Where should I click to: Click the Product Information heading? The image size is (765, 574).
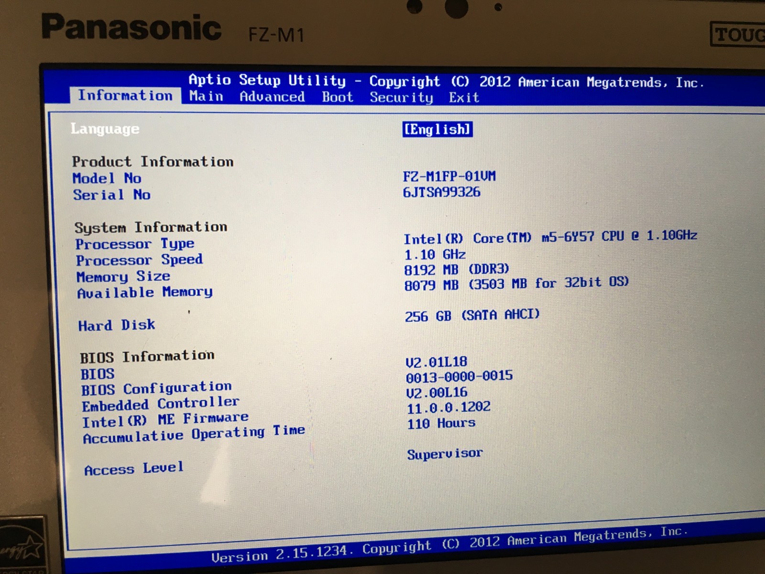tap(153, 162)
